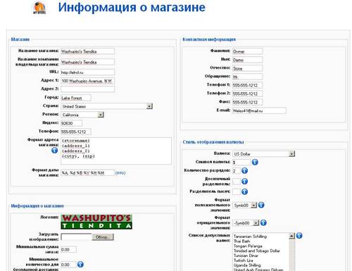
Task: Click the fax number field
Action: pyautogui.click(x=247, y=102)
